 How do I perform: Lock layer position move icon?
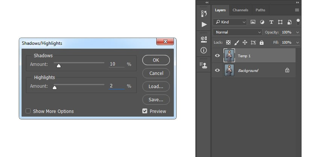pyautogui.click(x=245, y=43)
